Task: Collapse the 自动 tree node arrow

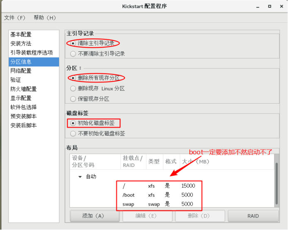Action: pyautogui.click(x=80, y=177)
